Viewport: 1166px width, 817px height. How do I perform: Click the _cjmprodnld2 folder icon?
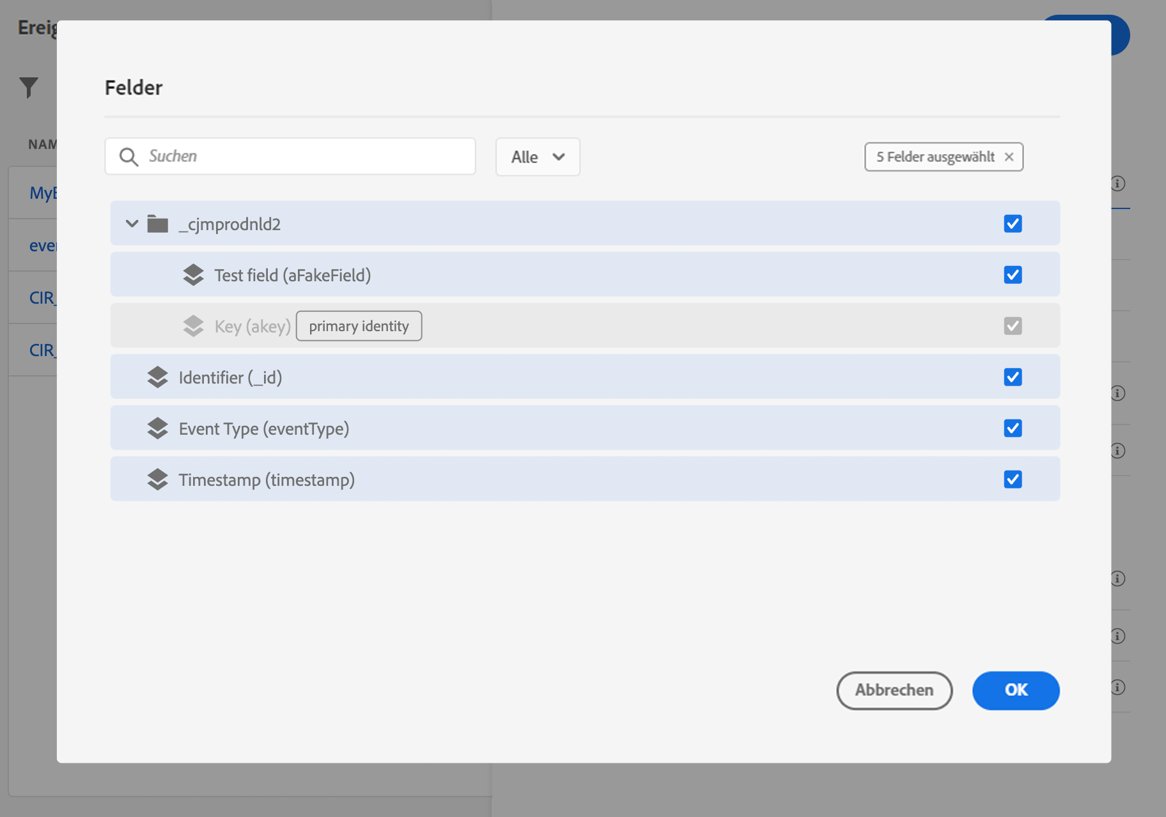pos(157,224)
